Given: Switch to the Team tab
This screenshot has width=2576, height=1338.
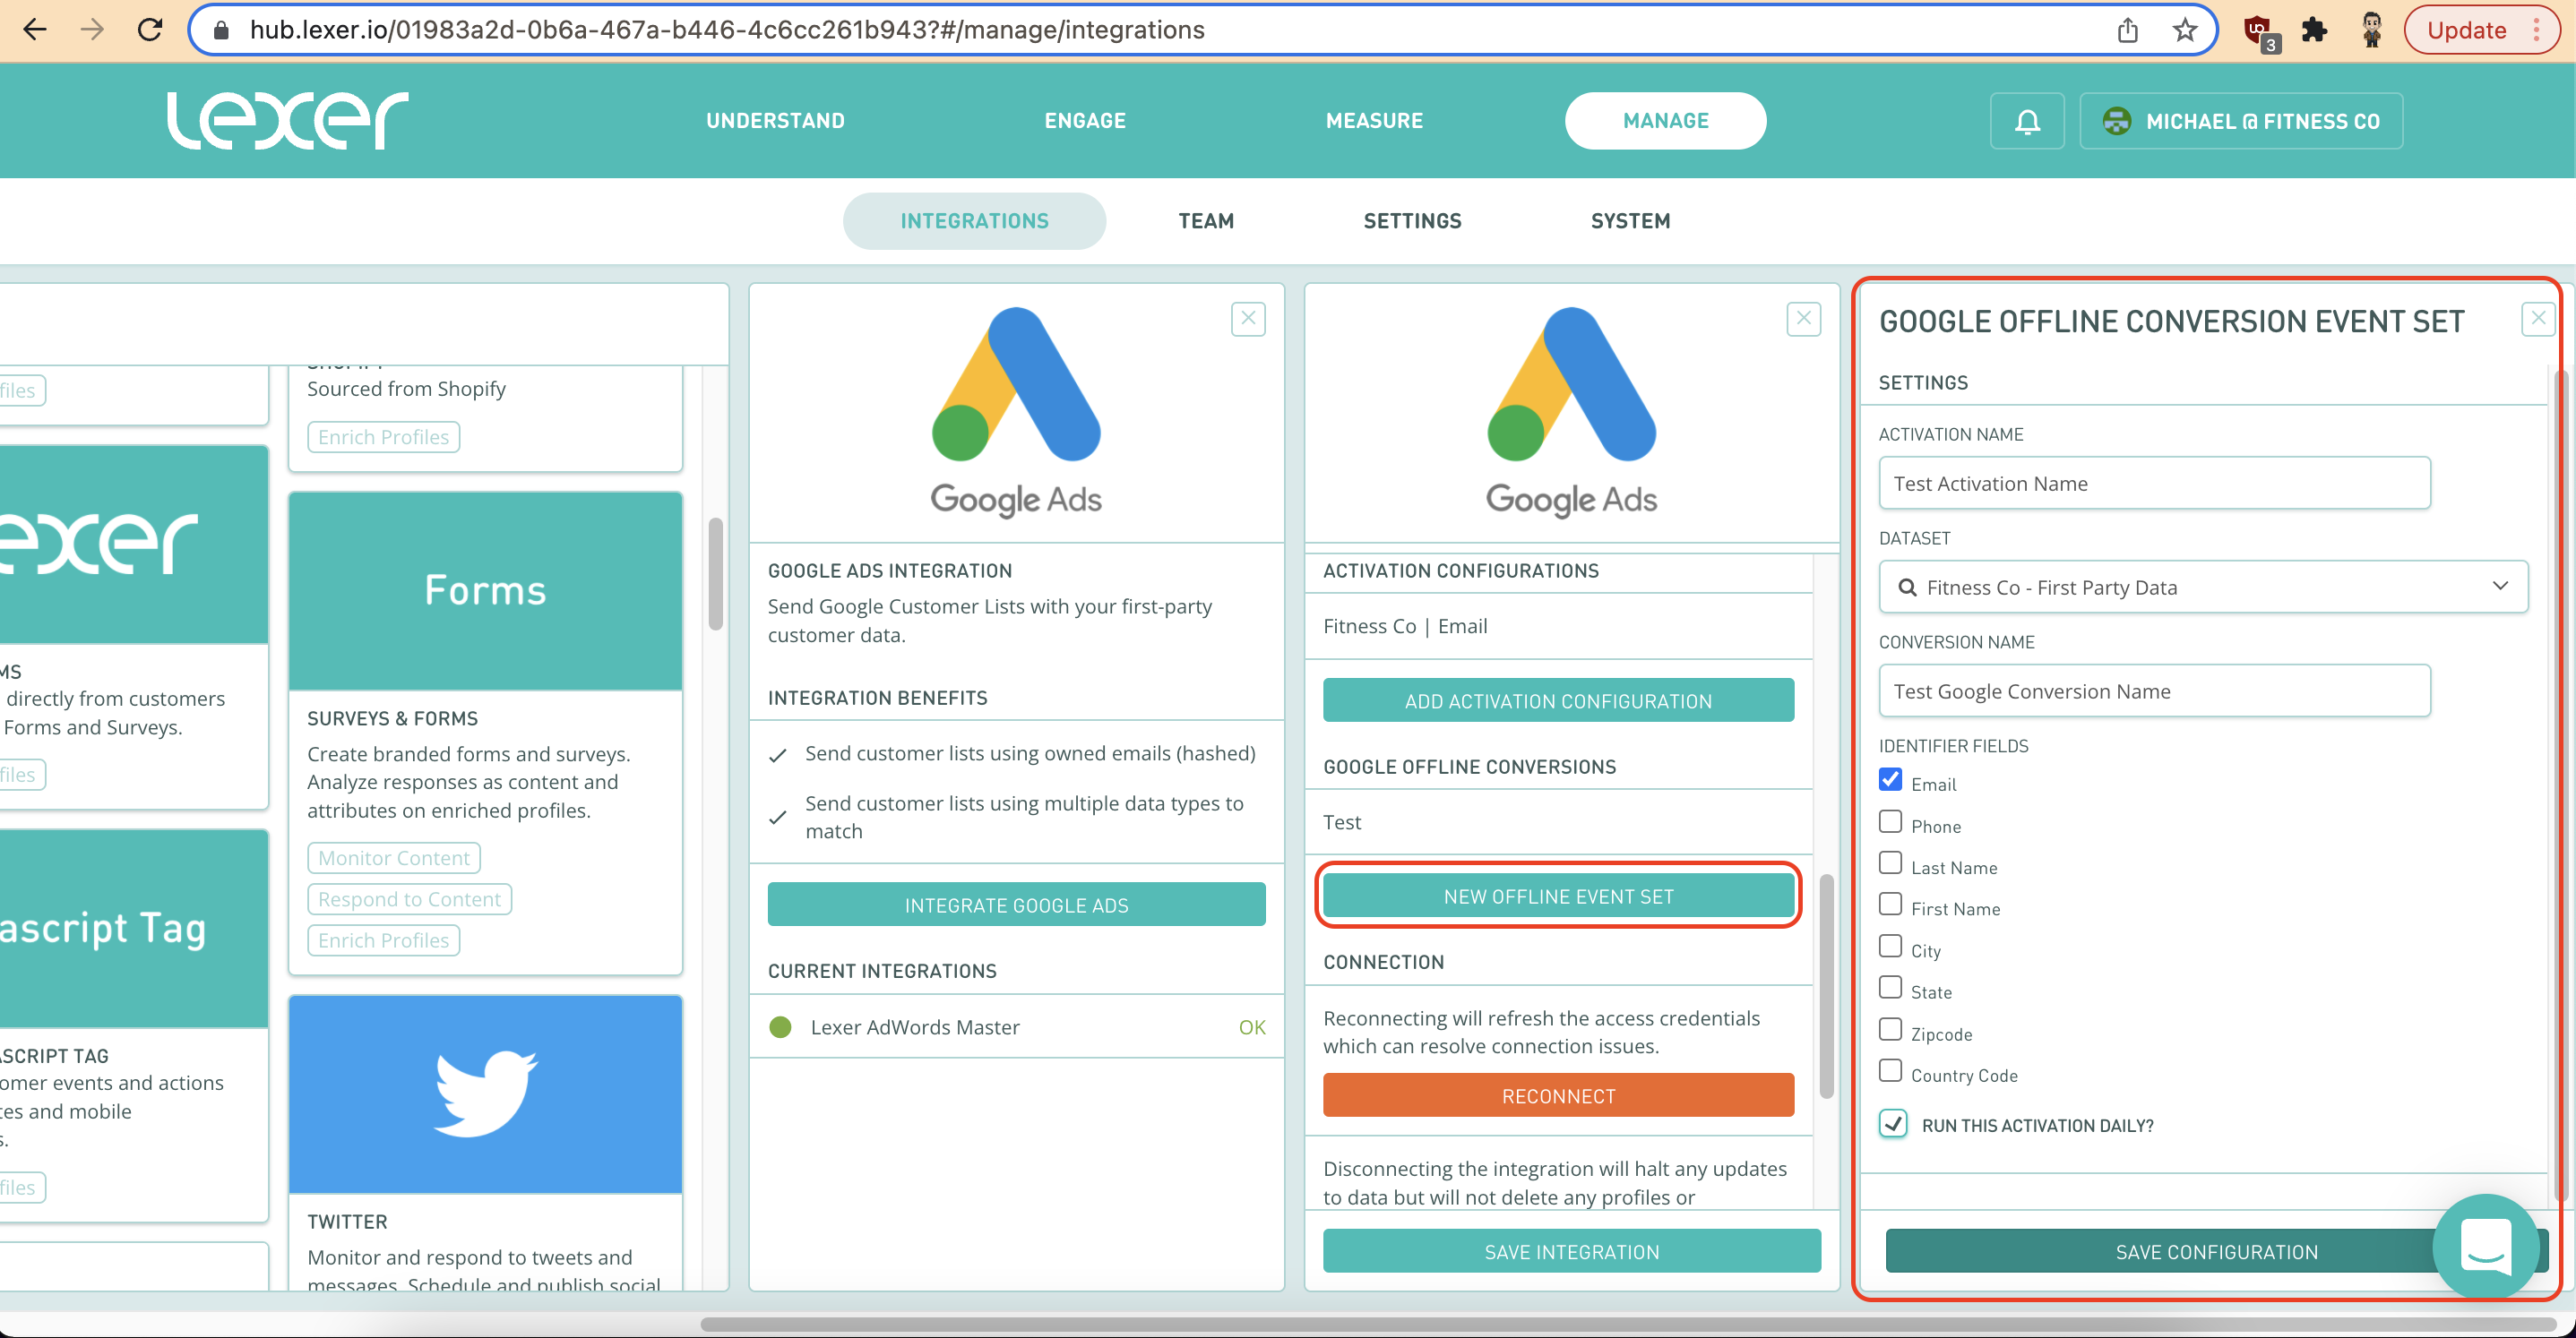Looking at the screenshot, I should coord(1205,221).
